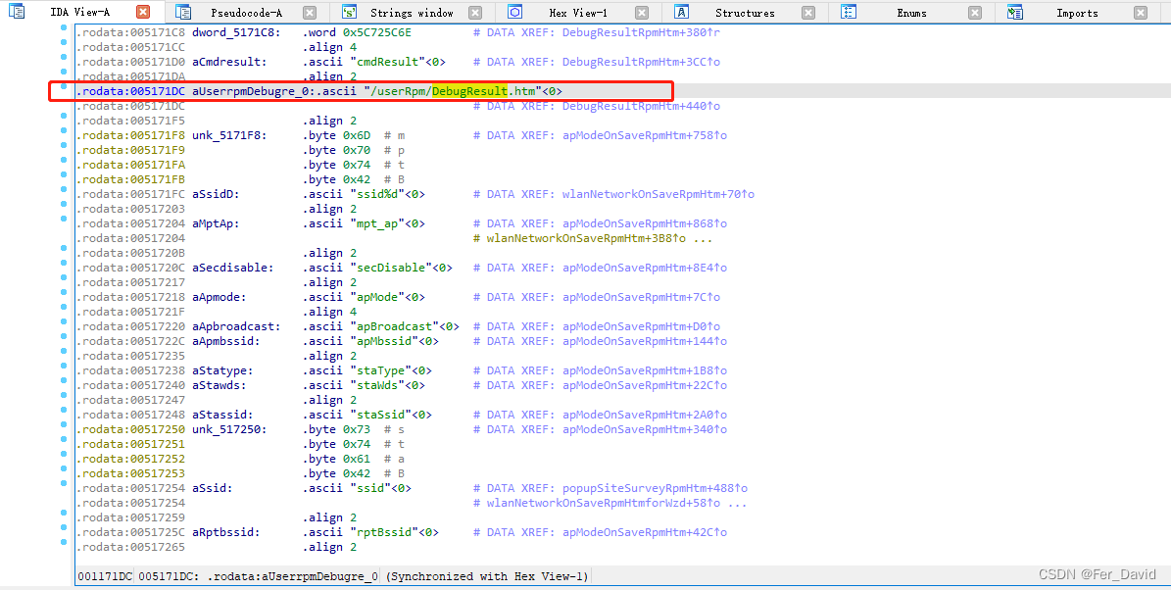
Task: Click the byte 0x73 value
Action: point(357,429)
